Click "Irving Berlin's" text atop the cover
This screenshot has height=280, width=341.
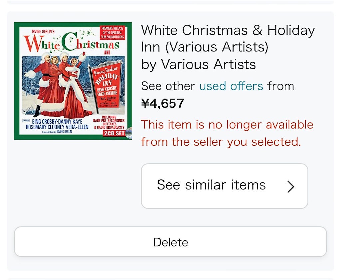pyautogui.click(x=43, y=32)
